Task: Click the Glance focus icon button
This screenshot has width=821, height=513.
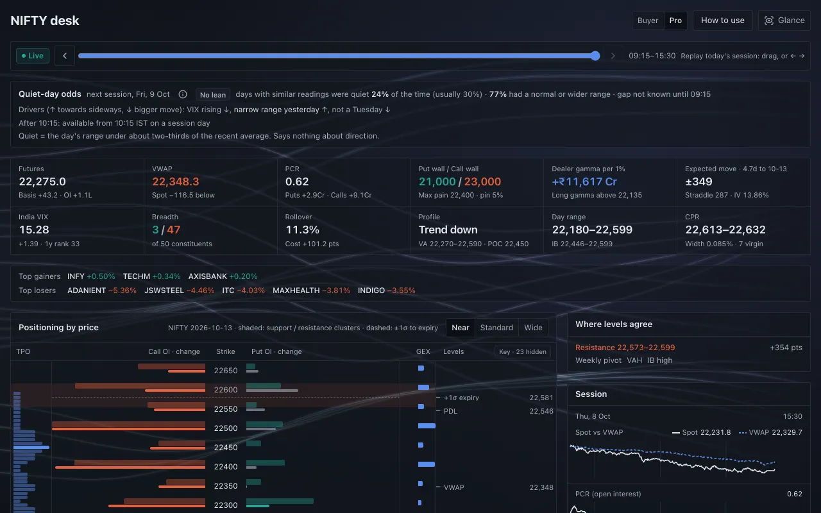Action: [x=784, y=21]
